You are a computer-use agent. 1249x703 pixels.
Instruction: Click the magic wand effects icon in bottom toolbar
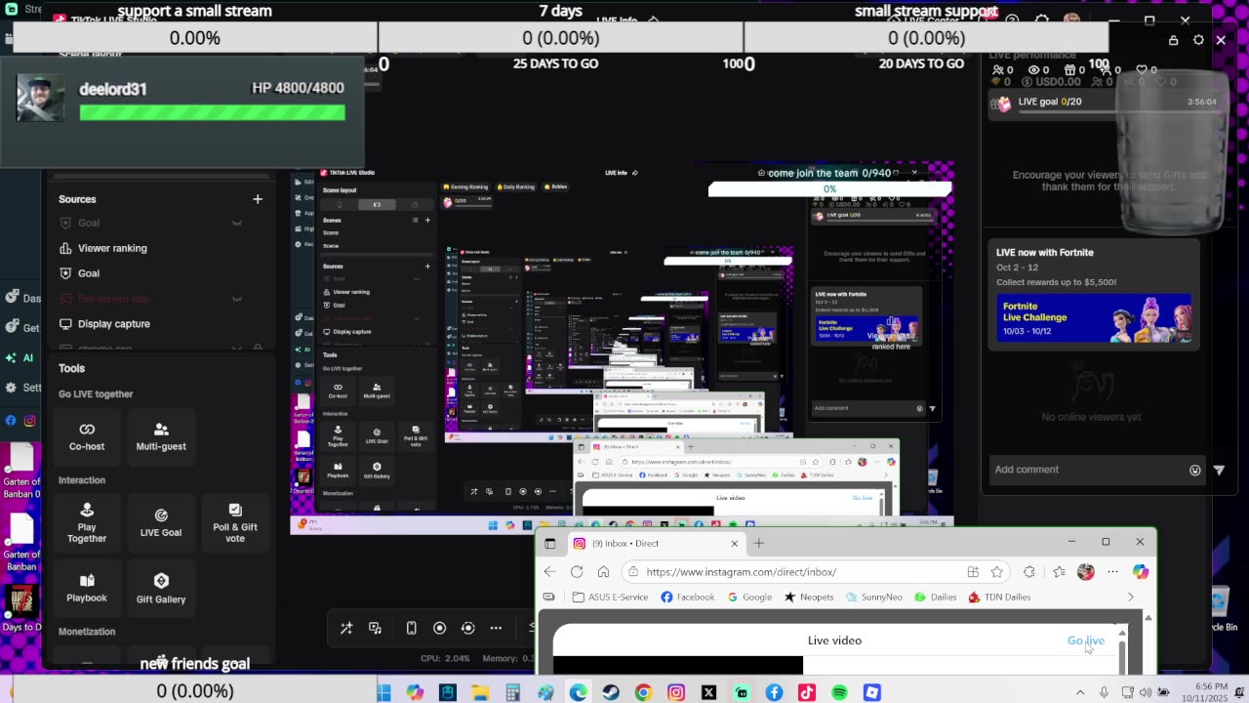point(345,628)
